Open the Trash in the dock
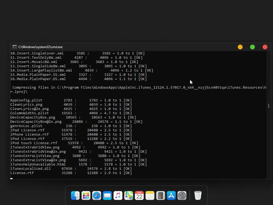The height and width of the screenshot is (205, 273). (x=198, y=195)
